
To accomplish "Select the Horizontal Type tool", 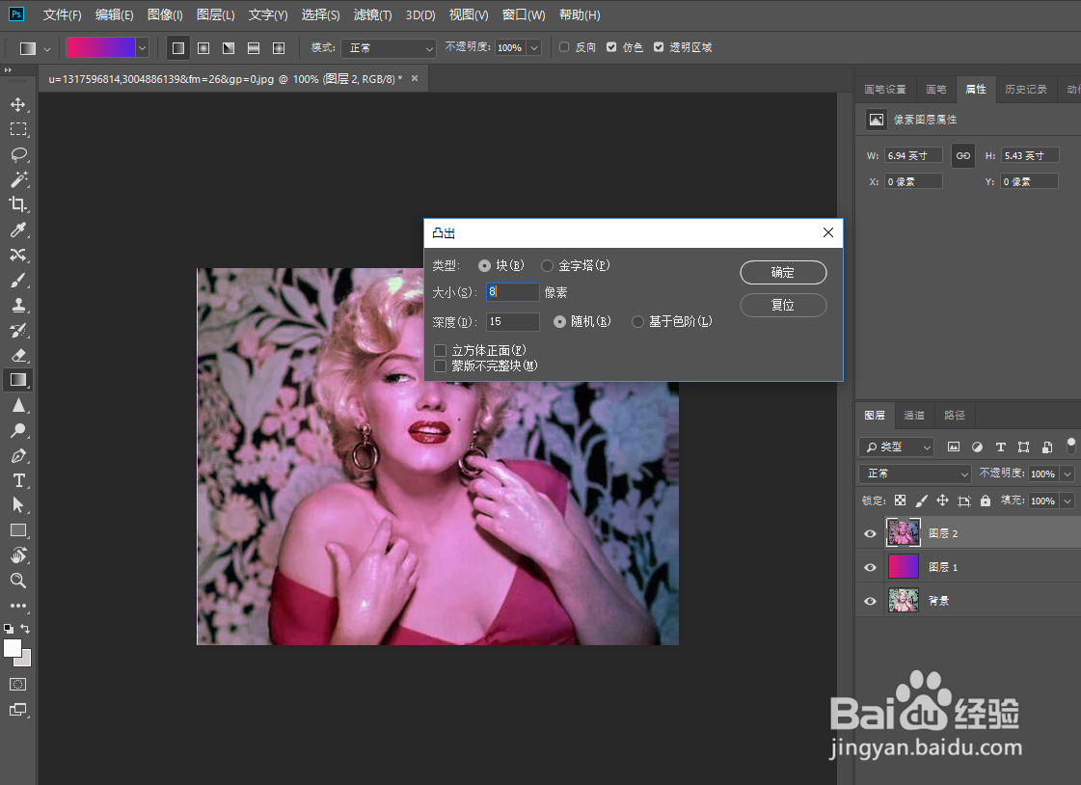I will point(18,480).
